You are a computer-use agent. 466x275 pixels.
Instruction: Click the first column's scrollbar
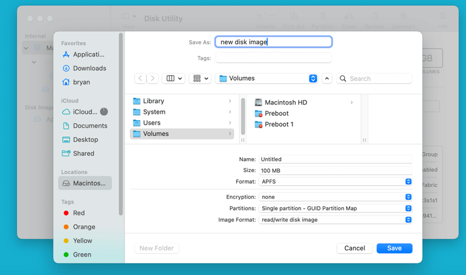pos(243,117)
